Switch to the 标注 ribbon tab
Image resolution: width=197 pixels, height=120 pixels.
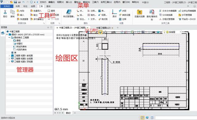25,6
